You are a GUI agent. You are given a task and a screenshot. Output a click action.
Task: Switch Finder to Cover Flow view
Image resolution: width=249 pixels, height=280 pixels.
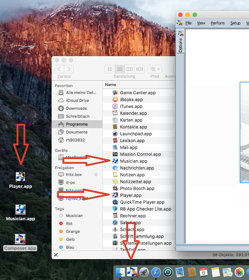coord(140,69)
